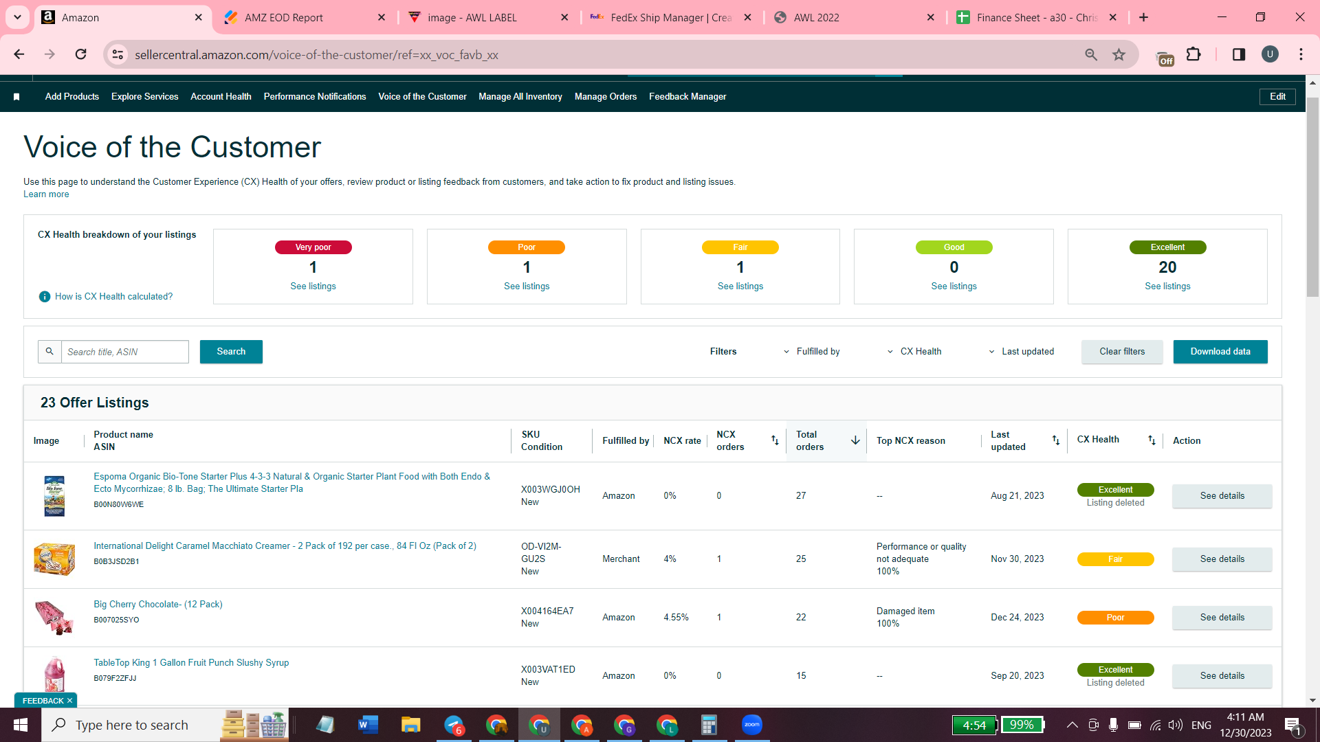
Task: Close the FEEDBACK widget
Action: [x=69, y=701]
